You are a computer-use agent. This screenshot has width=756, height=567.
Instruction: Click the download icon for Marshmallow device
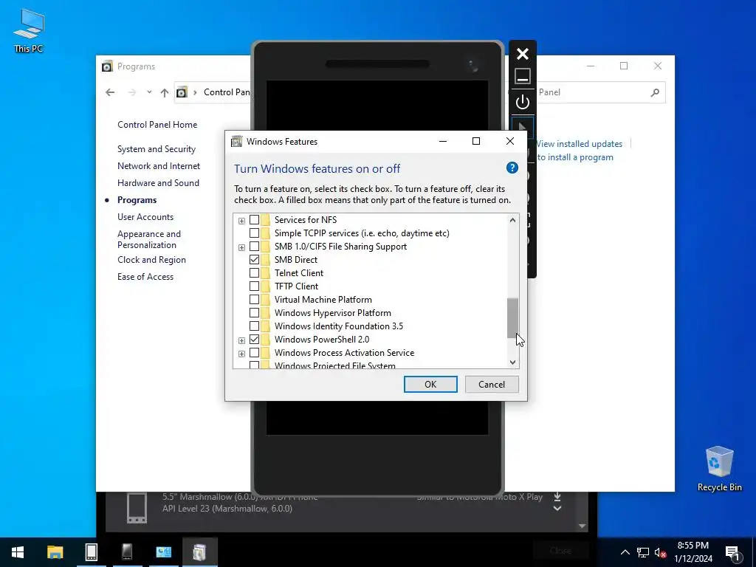click(557, 497)
